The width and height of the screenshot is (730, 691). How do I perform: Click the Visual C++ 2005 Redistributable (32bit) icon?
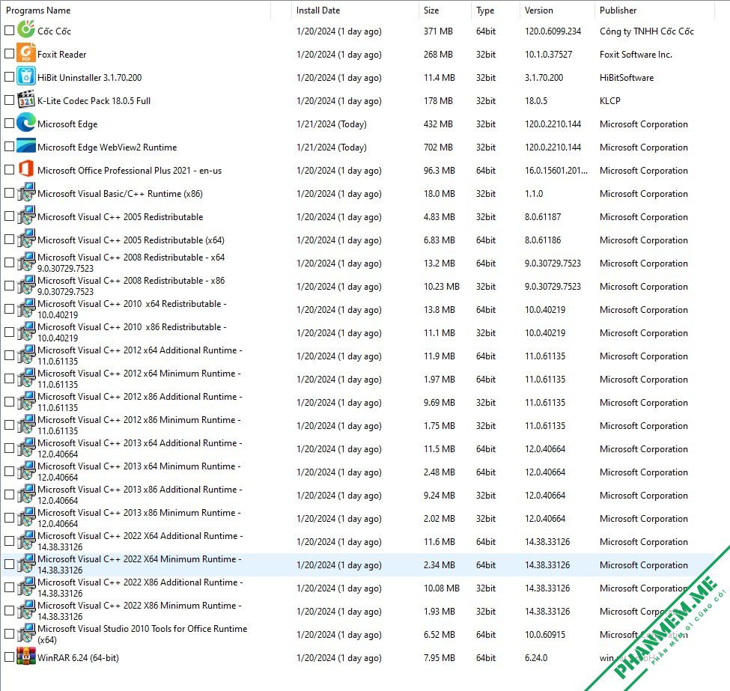[x=26, y=215]
